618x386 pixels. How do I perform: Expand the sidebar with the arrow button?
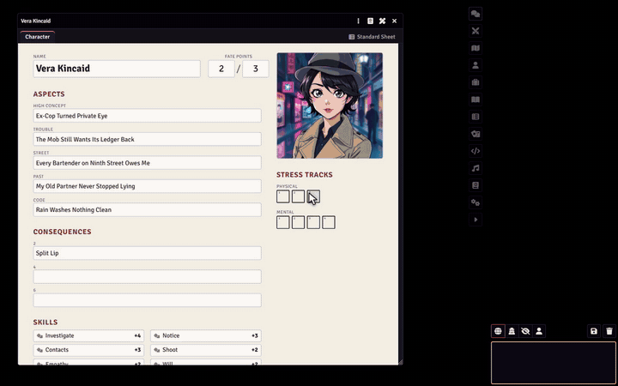click(x=476, y=220)
